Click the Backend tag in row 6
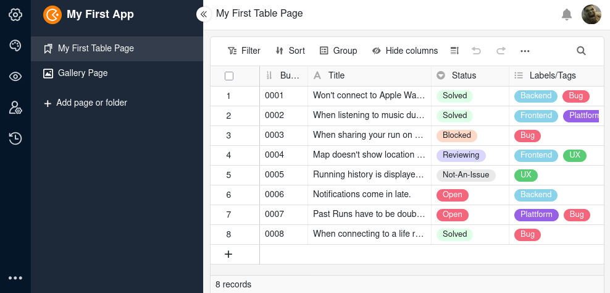This screenshot has height=293, width=610. 536,195
